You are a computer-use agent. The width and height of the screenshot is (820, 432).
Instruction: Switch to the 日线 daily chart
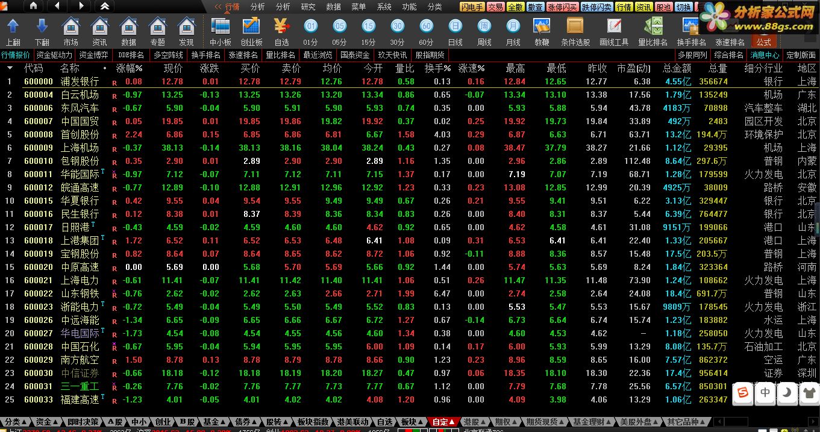(x=455, y=27)
